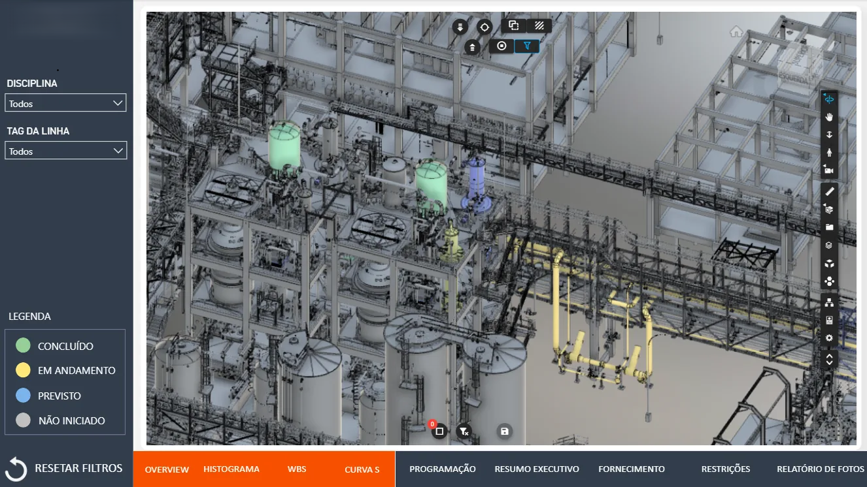Click the Home view icon
Viewport: 867px width, 487px height.
736,31
